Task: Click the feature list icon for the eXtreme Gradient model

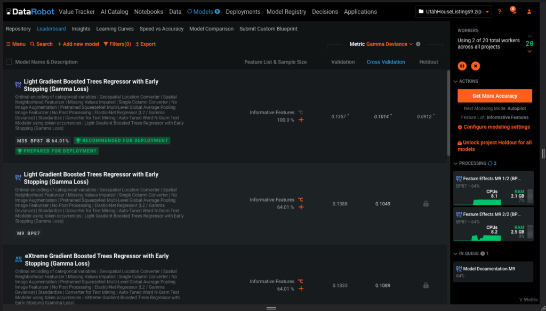Action: pos(301,282)
